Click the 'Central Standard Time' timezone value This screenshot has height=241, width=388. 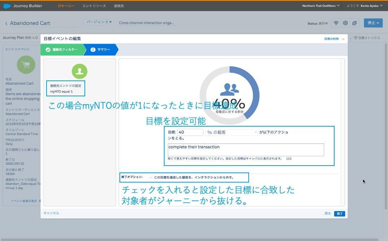pyautogui.click(x=22, y=134)
